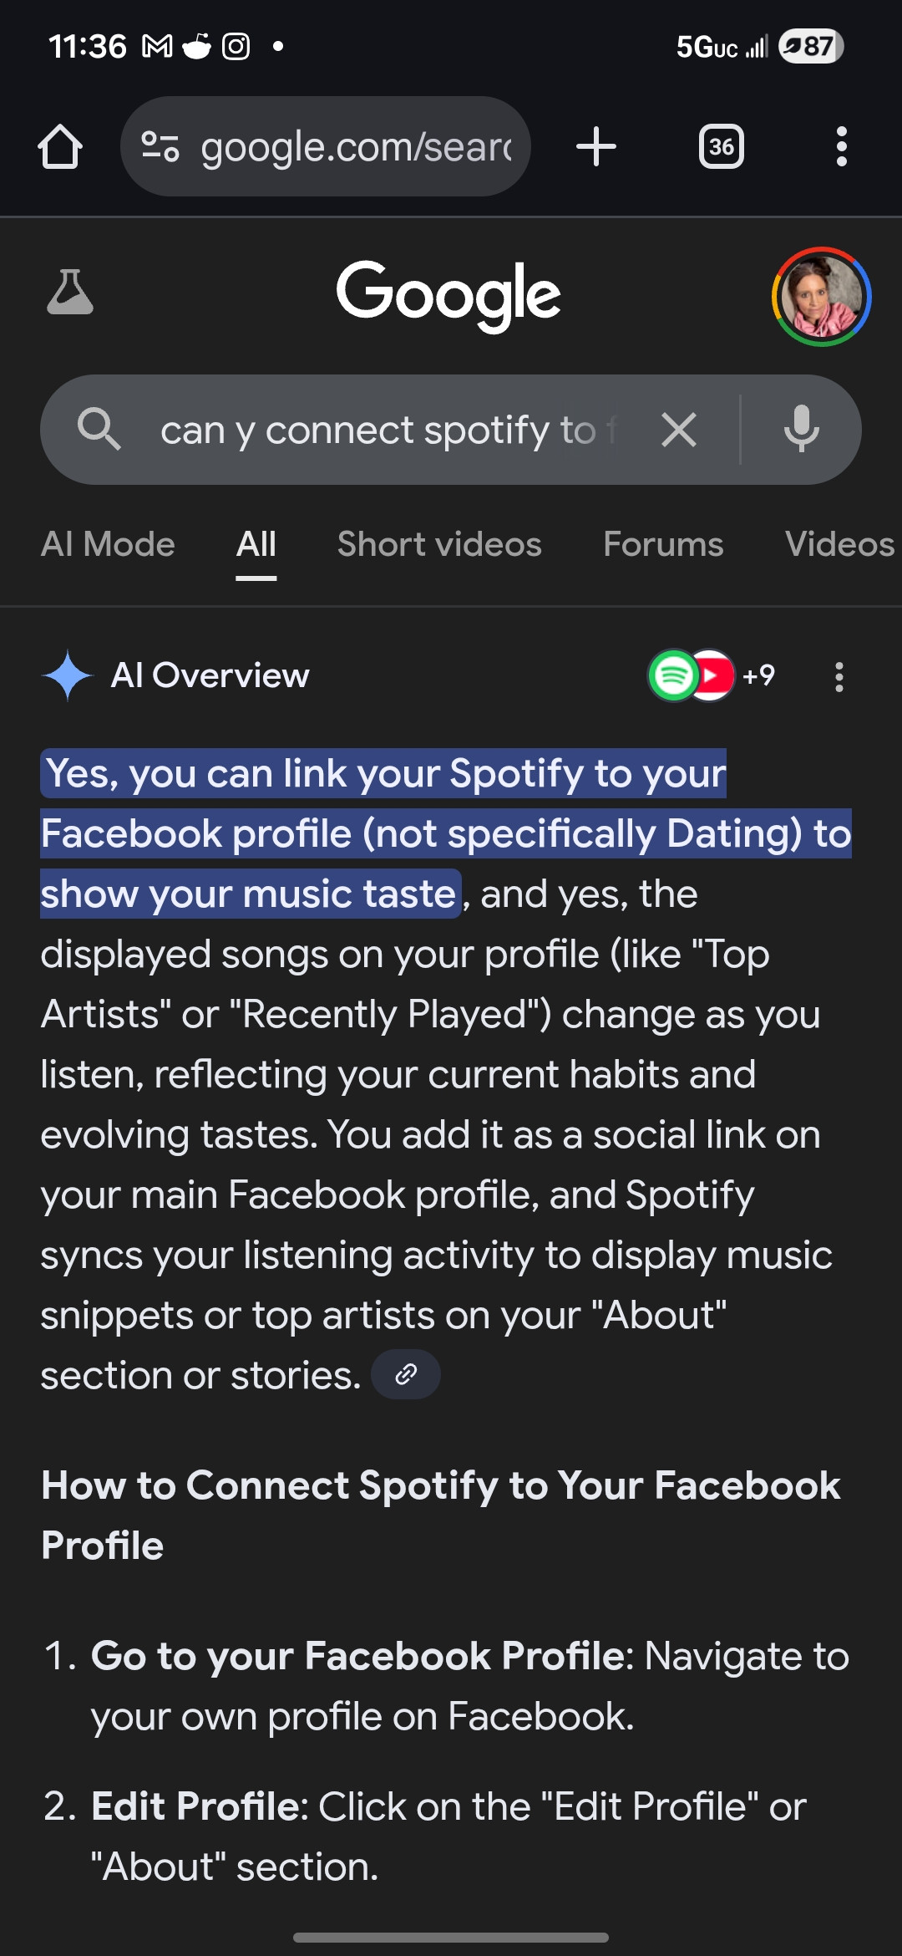Switch to AI Mode tab

tap(108, 544)
